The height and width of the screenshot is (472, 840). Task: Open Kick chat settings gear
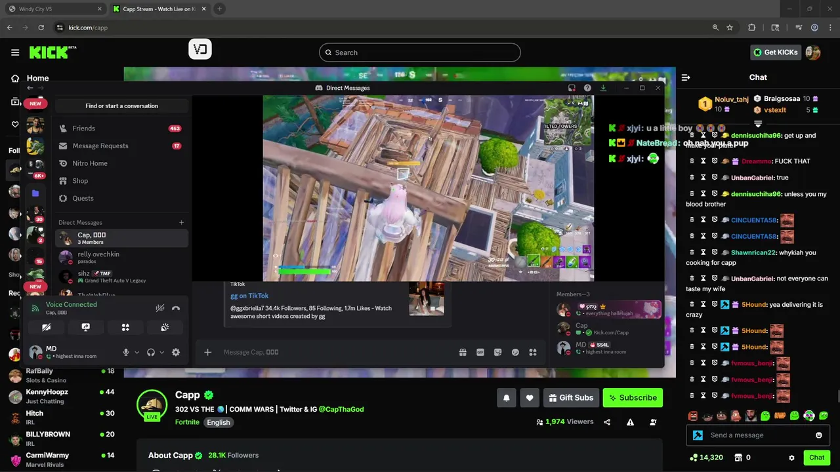tap(791, 458)
